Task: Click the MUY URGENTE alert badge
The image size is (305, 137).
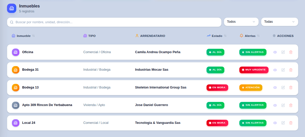Action: (254, 70)
